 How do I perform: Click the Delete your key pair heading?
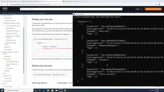pyautogui.click(x=42, y=66)
